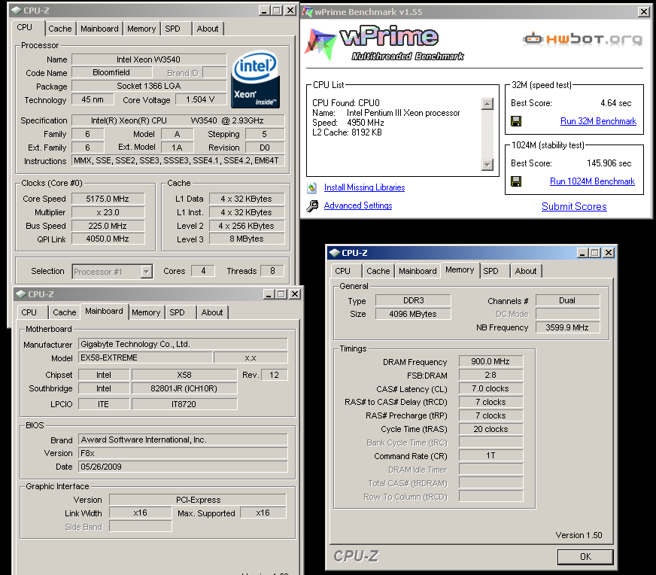656x575 pixels.
Task: Click the title bar icon of the top CPU-Z window
Action: [16, 11]
